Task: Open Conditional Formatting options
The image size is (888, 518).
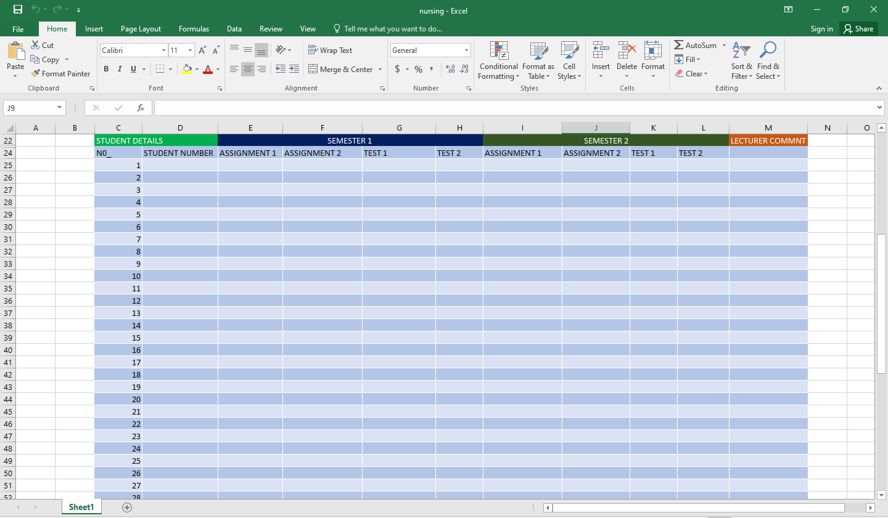Action: (x=498, y=60)
